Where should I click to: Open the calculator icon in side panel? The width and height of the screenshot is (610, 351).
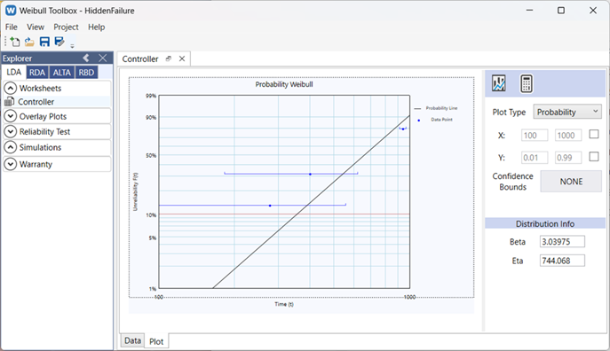[526, 83]
